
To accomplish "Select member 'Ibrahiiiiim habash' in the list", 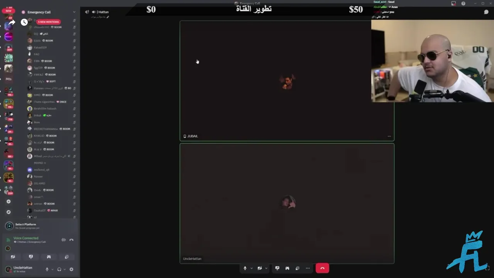I will 52,108.
